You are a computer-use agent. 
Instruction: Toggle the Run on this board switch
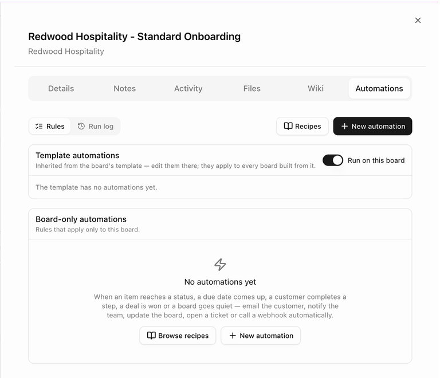pos(333,160)
